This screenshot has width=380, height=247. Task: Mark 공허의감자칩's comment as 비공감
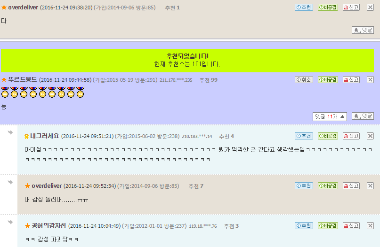(328, 225)
